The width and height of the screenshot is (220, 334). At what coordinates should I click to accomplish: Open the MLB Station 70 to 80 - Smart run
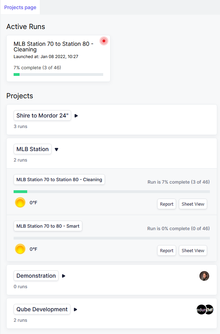pos(48,226)
